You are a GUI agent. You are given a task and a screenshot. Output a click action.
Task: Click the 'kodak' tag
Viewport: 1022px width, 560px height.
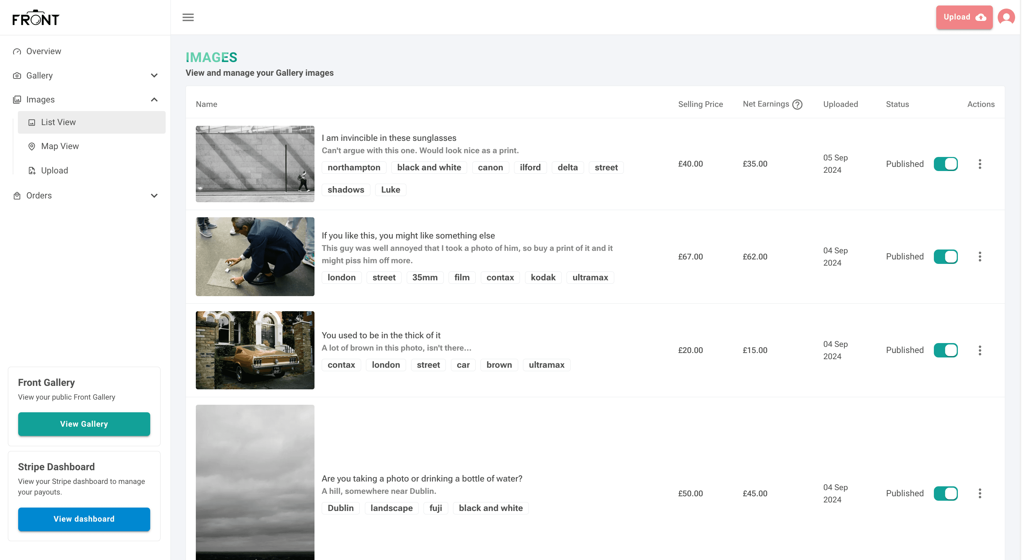coord(543,278)
